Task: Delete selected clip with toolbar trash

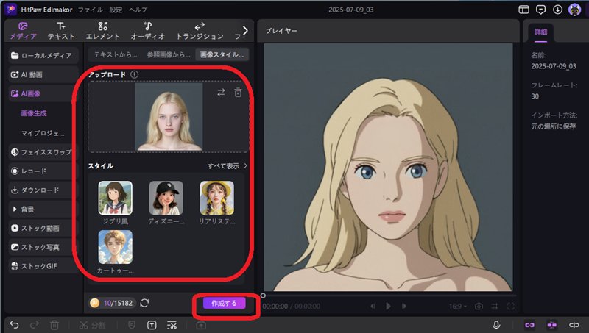Action: point(54,325)
